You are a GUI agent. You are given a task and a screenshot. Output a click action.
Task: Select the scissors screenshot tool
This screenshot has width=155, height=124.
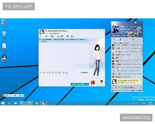(x=66, y=73)
